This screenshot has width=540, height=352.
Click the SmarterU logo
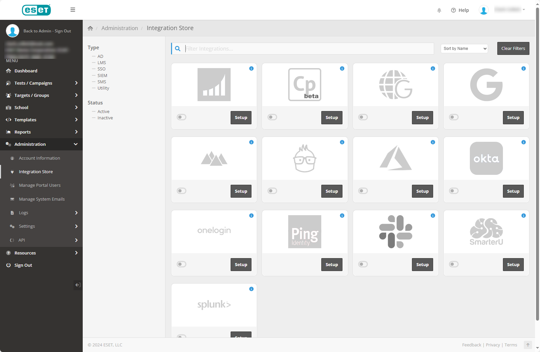(x=486, y=232)
